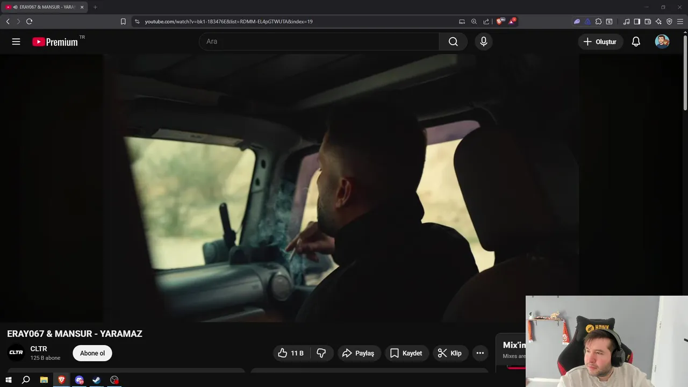Viewport: 688px width, 387px height.
Task: Start voice search with microphone icon
Action: (484, 41)
